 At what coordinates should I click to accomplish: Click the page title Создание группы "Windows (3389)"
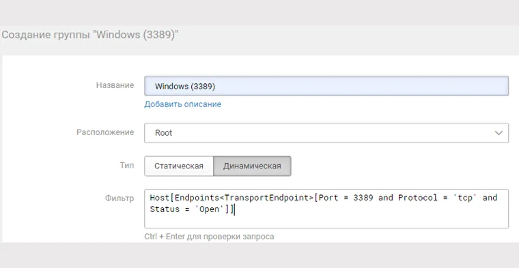click(90, 35)
